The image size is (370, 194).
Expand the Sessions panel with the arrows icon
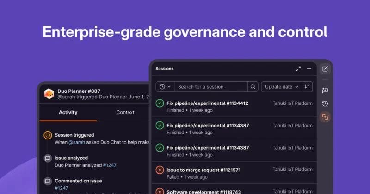[298, 69]
